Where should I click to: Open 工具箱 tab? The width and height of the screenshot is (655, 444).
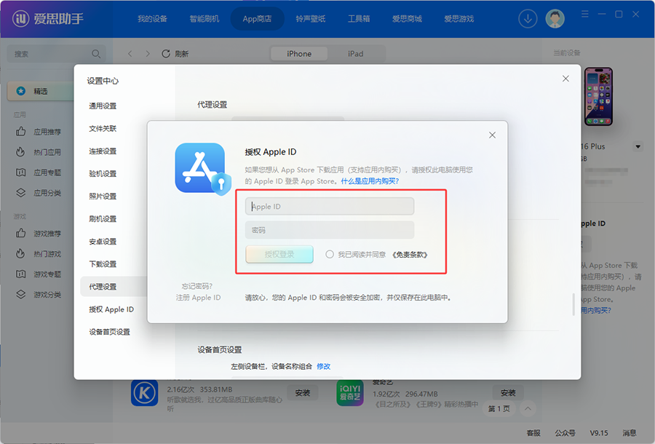click(x=359, y=19)
